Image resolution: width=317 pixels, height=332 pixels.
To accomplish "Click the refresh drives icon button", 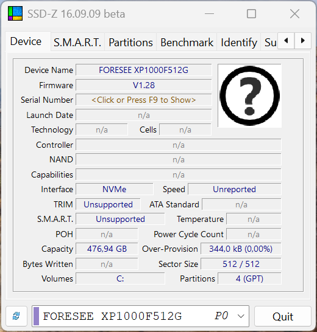I will (x=16, y=316).
